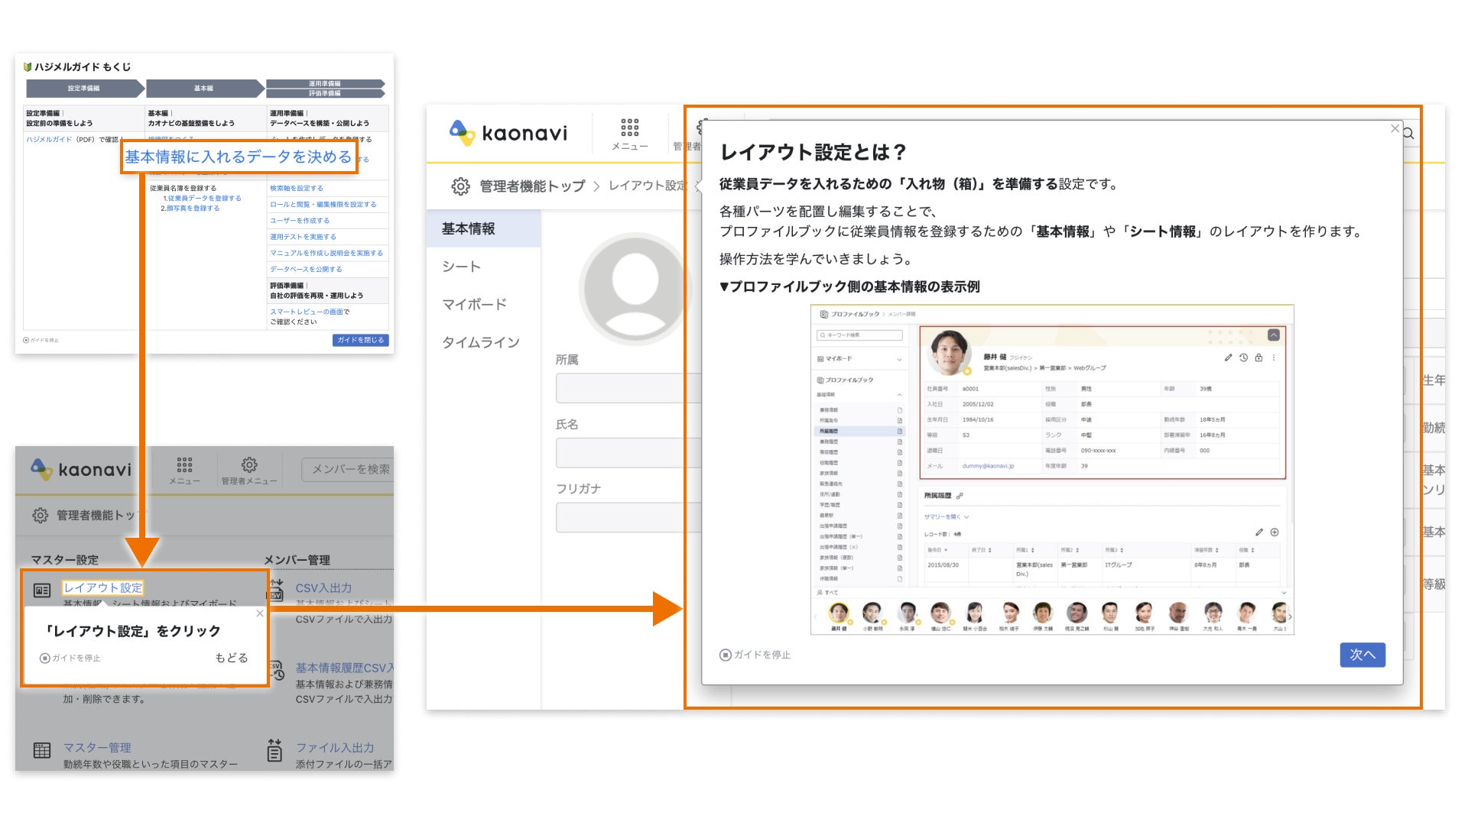Click the ファイル入出力 file icon

[x=274, y=750]
